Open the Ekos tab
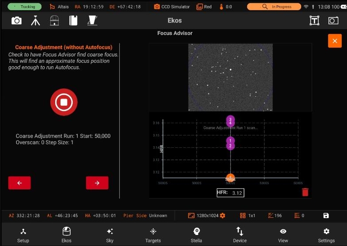The width and height of the screenshot is (347, 246). pyautogui.click(x=66, y=234)
